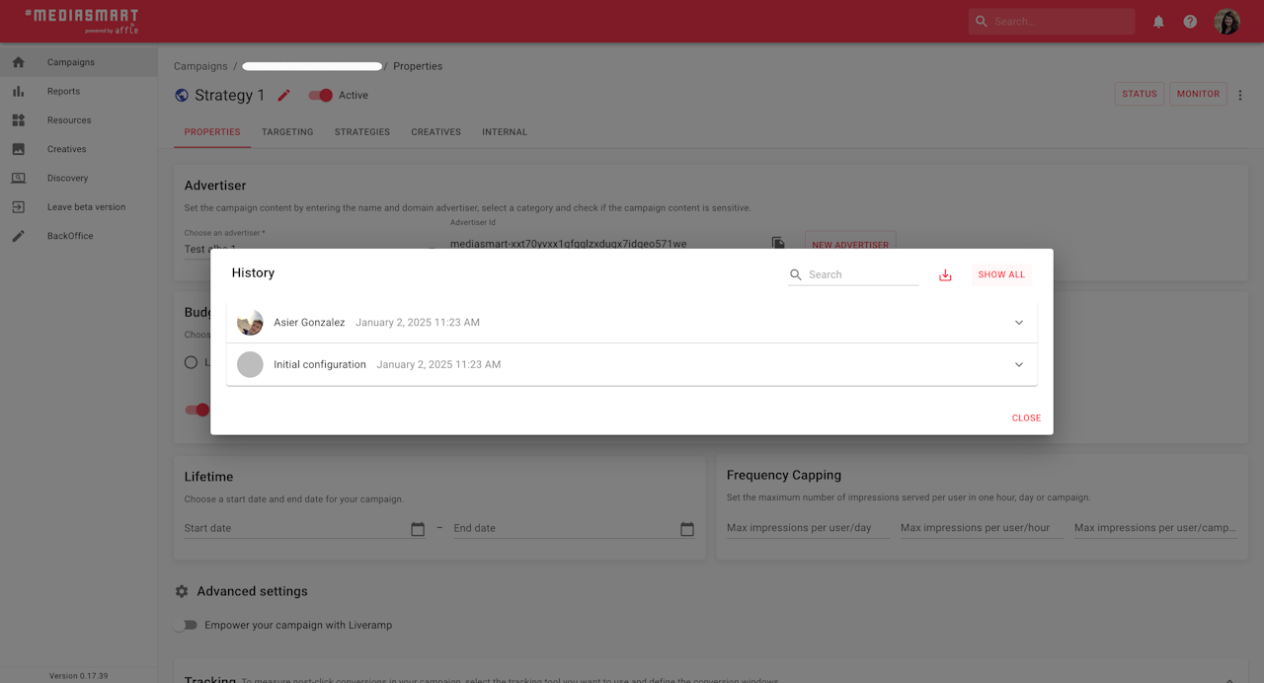This screenshot has width=1264, height=683.
Task: Select the radio button in Budget section
Action: (x=192, y=362)
